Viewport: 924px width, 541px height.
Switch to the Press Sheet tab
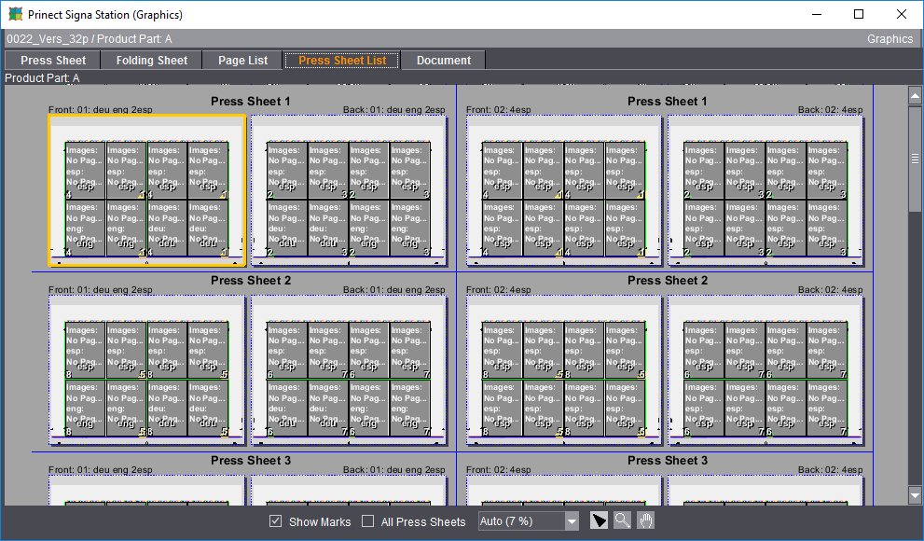click(53, 61)
